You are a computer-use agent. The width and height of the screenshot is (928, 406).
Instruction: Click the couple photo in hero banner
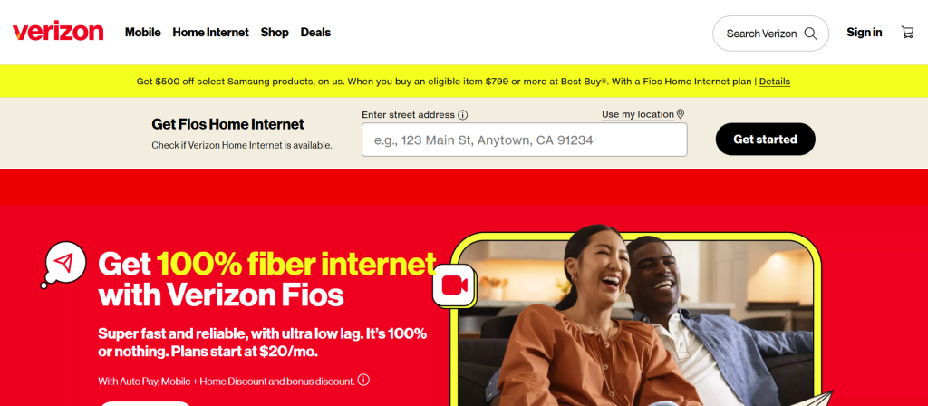(x=636, y=323)
